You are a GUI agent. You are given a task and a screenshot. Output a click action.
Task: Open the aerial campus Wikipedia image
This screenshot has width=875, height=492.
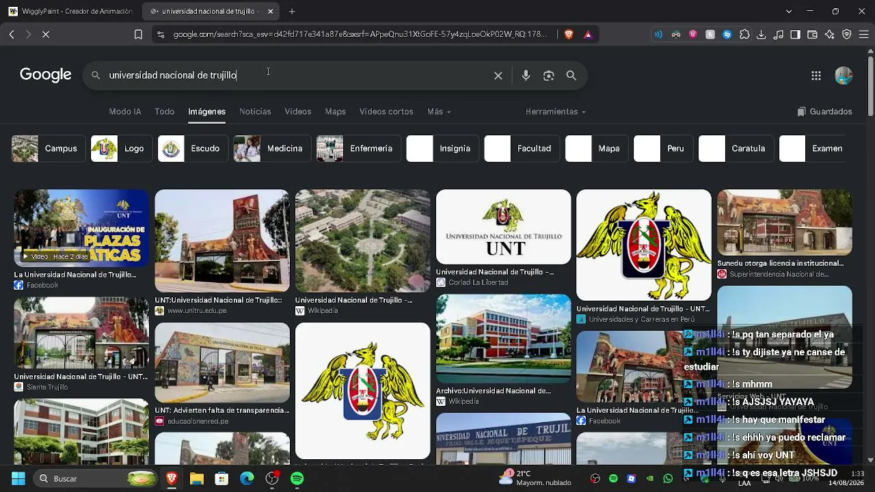[x=363, y=241]
